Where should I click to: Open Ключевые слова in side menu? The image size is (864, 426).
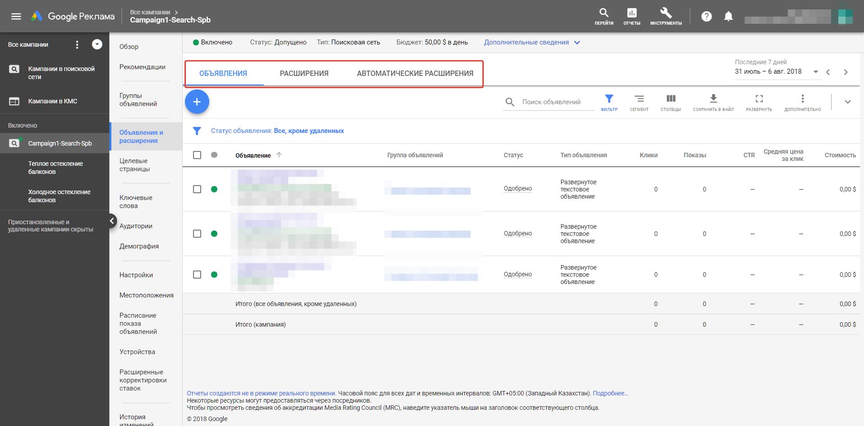(136, 202)
